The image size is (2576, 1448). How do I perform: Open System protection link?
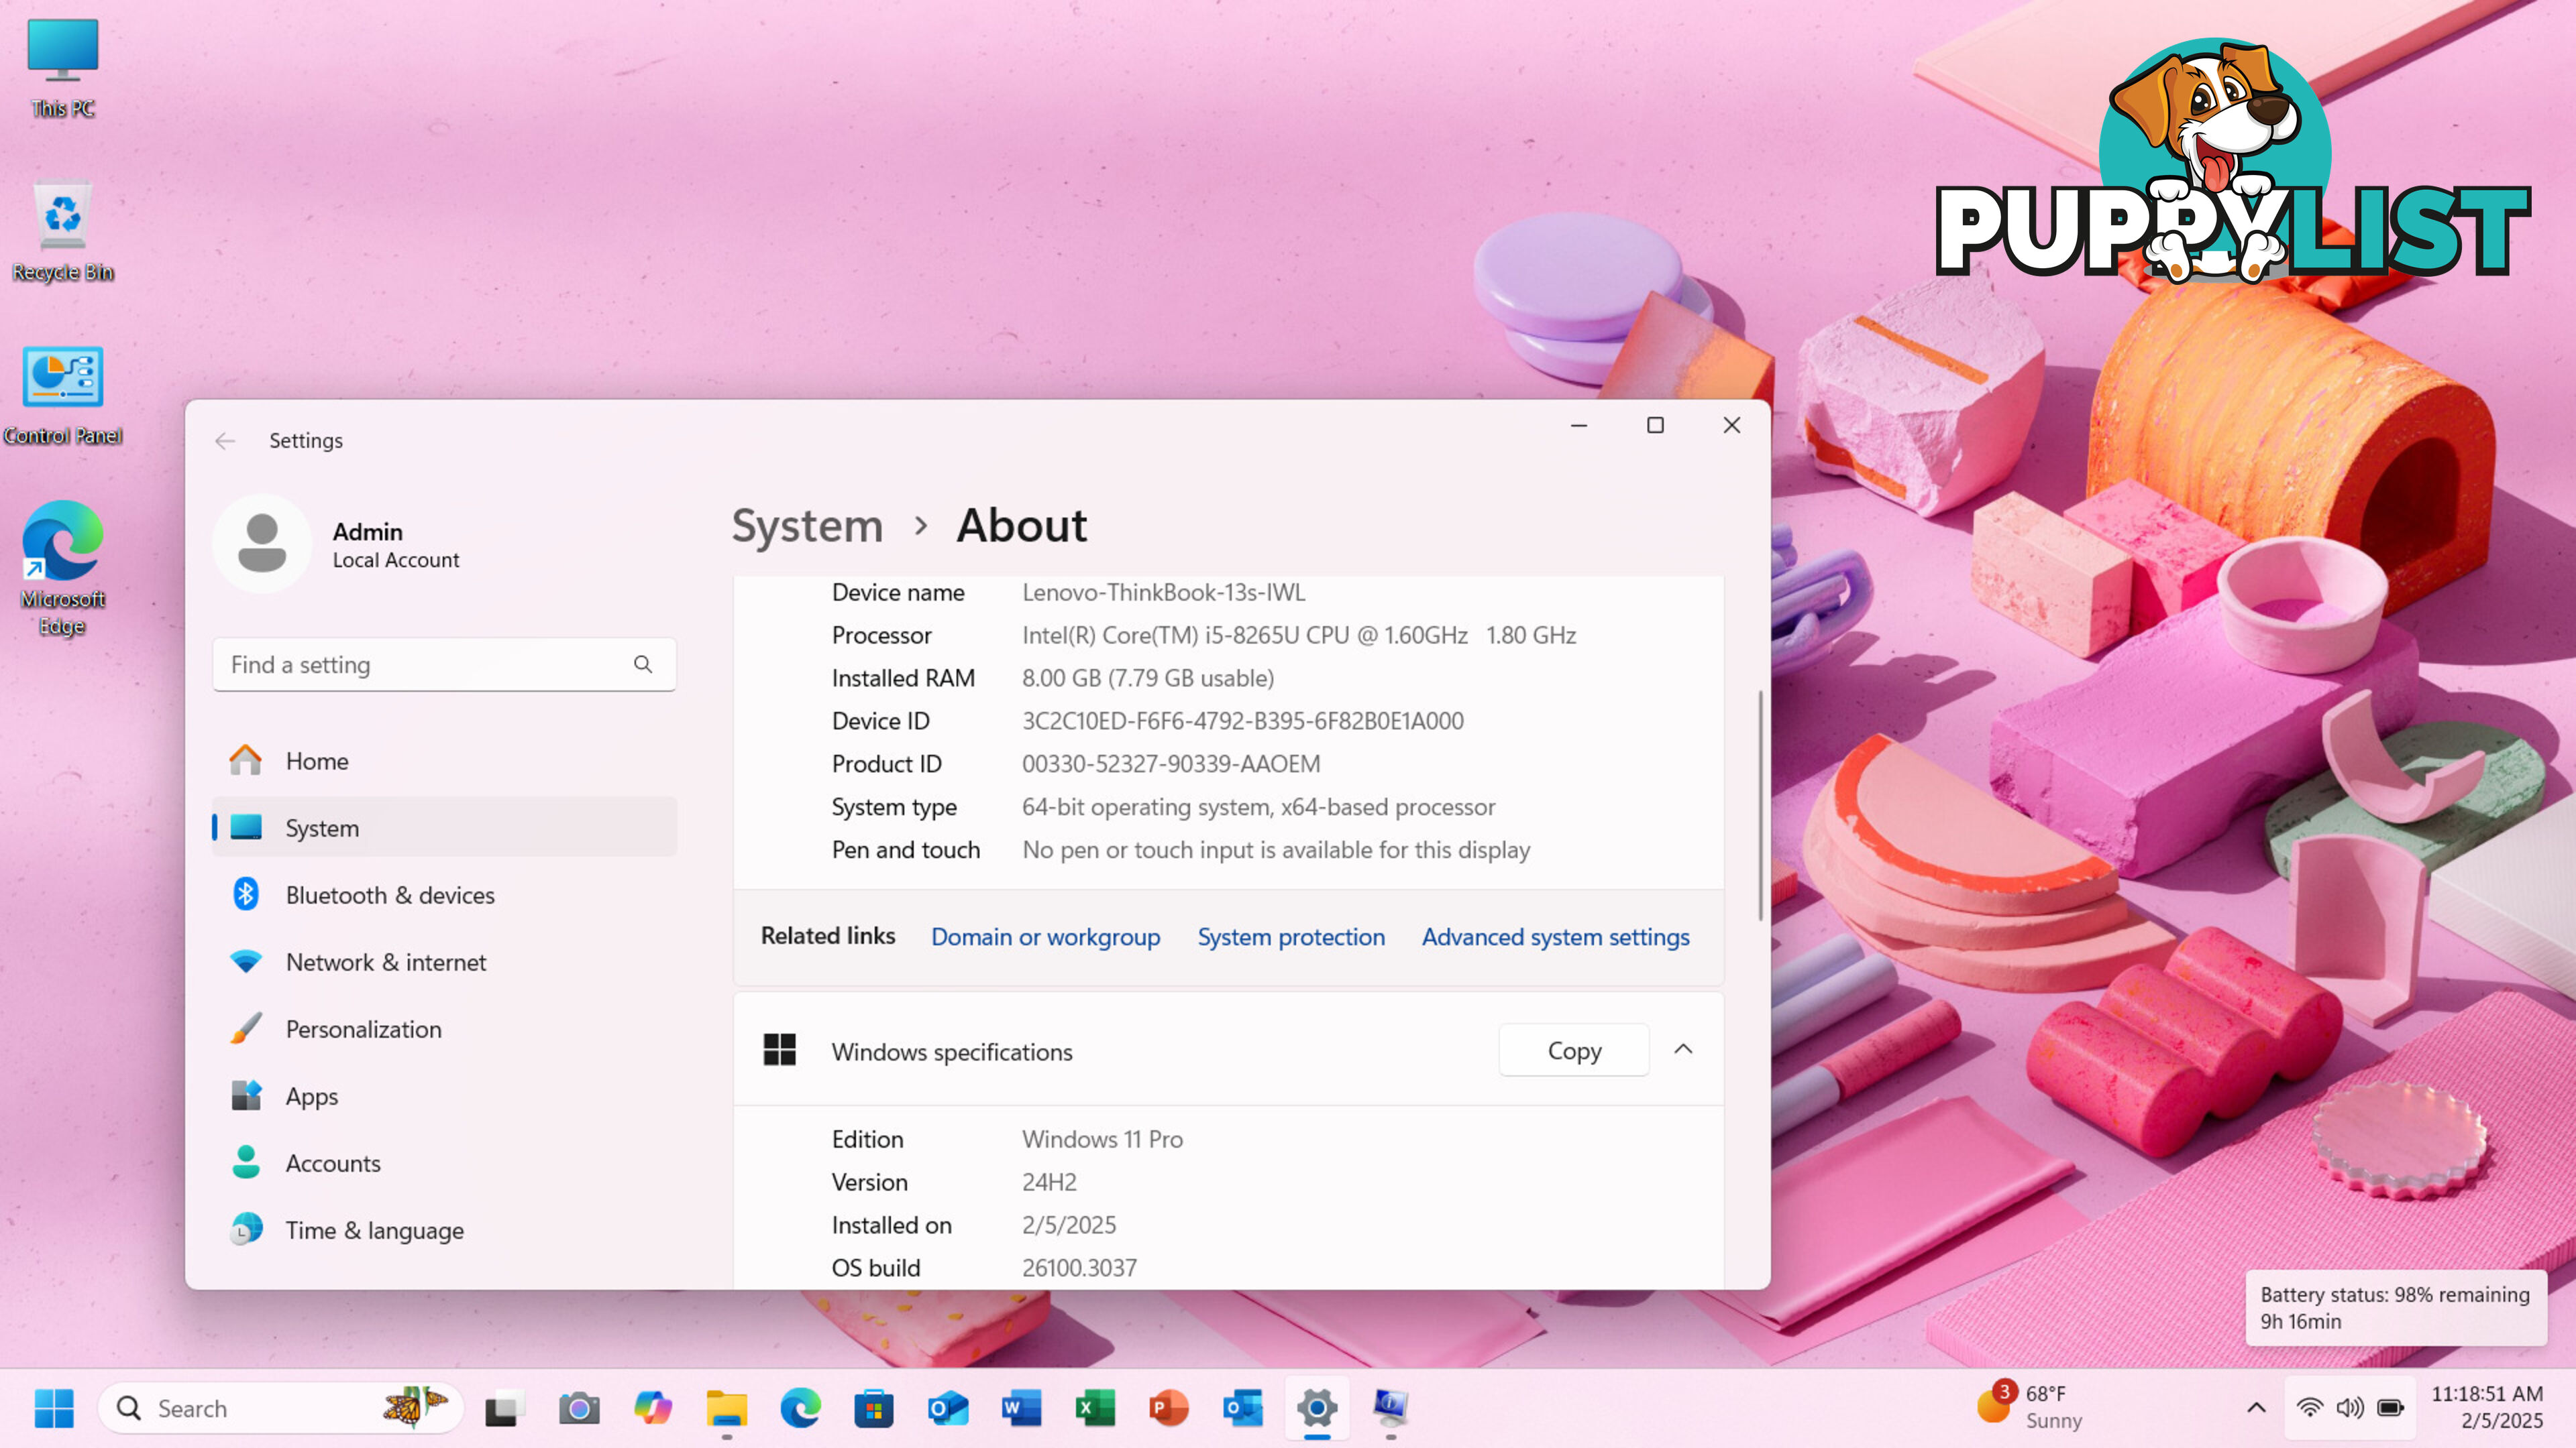pyautogui.click(x=1291, y=937)
